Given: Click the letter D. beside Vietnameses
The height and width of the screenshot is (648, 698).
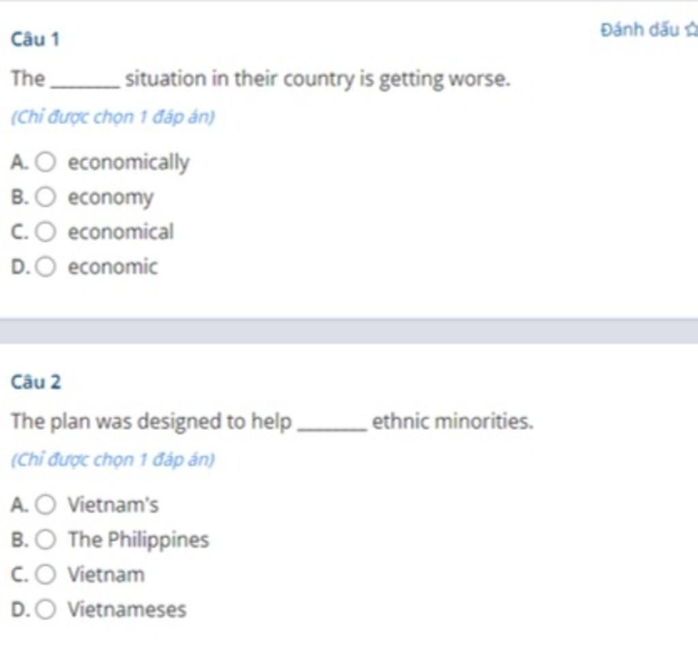Looking at the screenshot, I should click(x=20, y=610).
